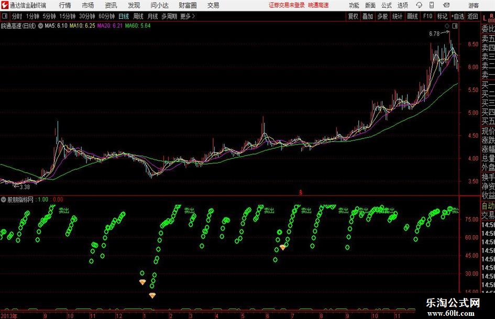This screenshot has height=319, width=495.
Task: Click the first 卖出 signal label
Action: point(63,211)
